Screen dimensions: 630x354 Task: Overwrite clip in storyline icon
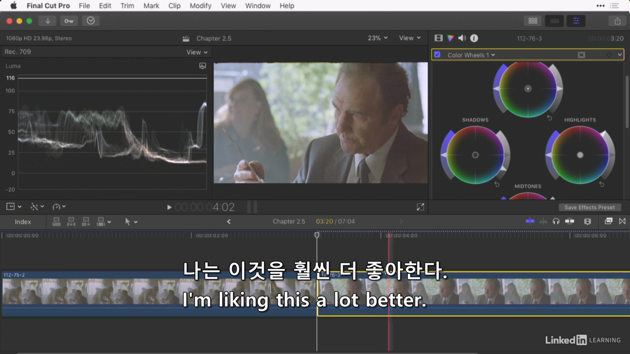tap(101, 222)
